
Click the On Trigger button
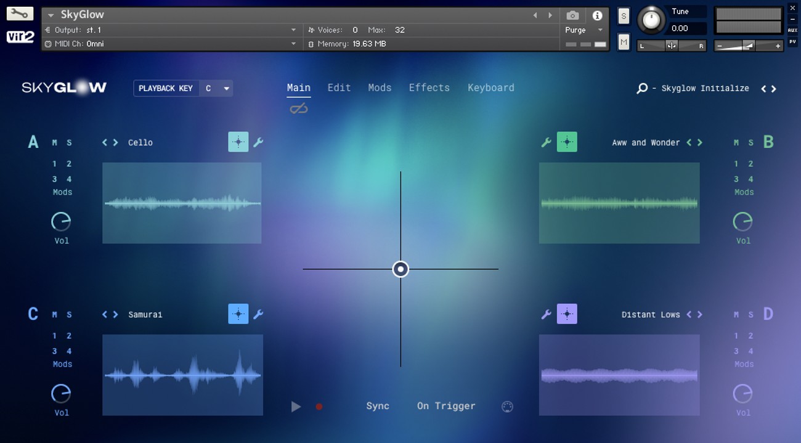(446, 406)
